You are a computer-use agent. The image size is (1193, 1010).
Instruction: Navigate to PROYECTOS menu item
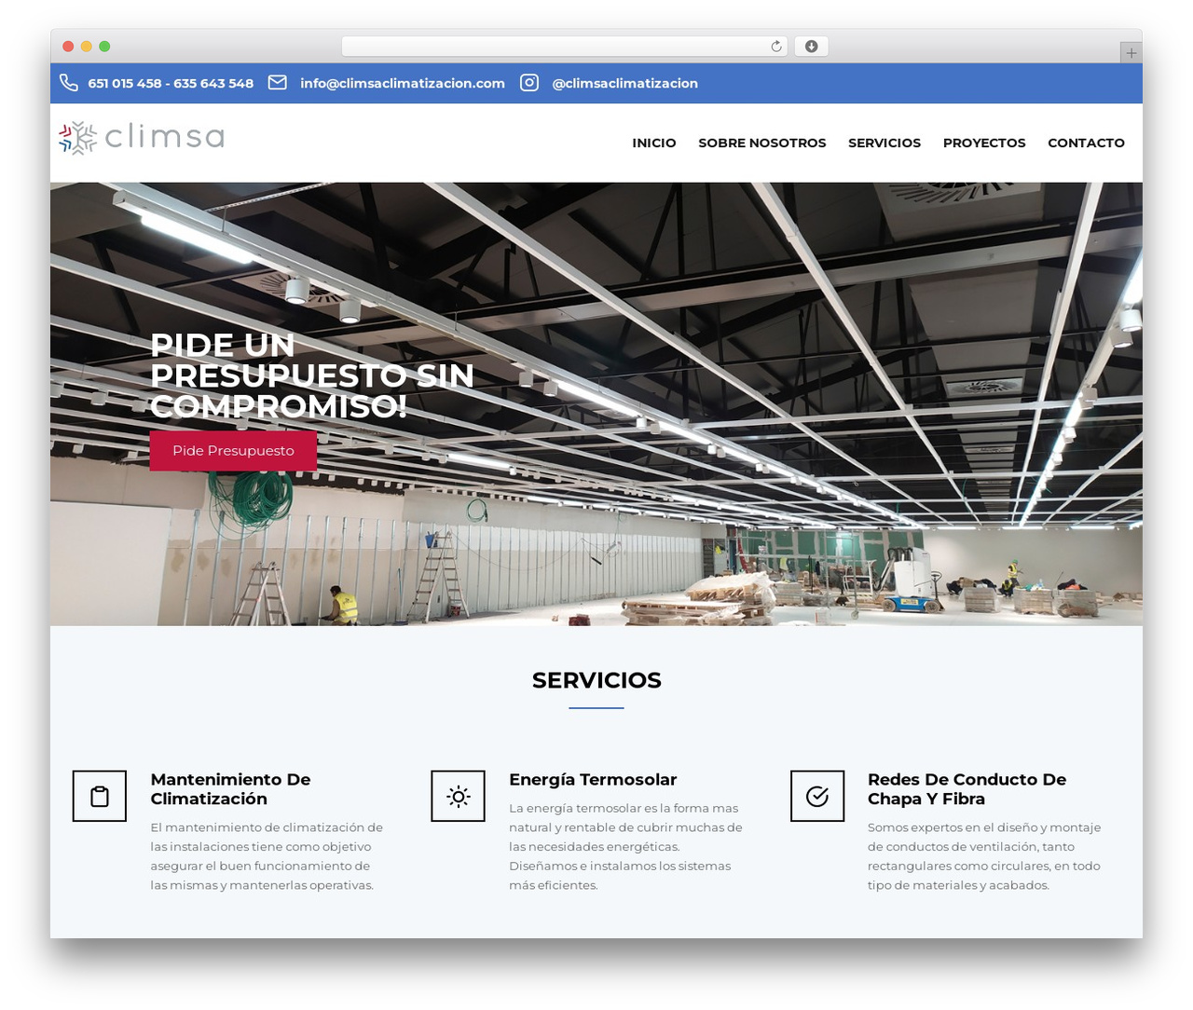tap(984, 143)
